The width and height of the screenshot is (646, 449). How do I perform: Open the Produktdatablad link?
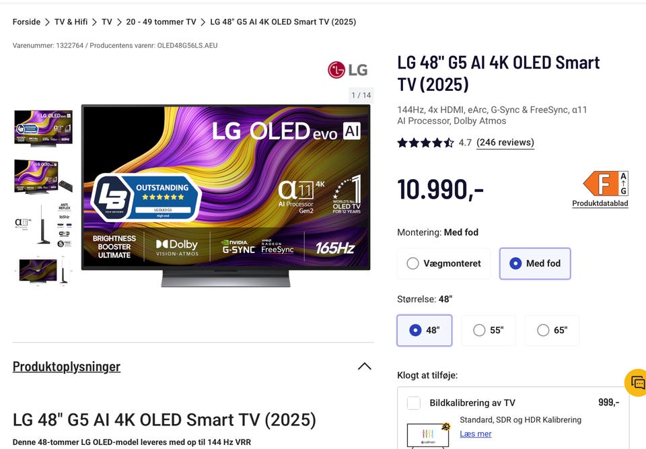[600, 203]
